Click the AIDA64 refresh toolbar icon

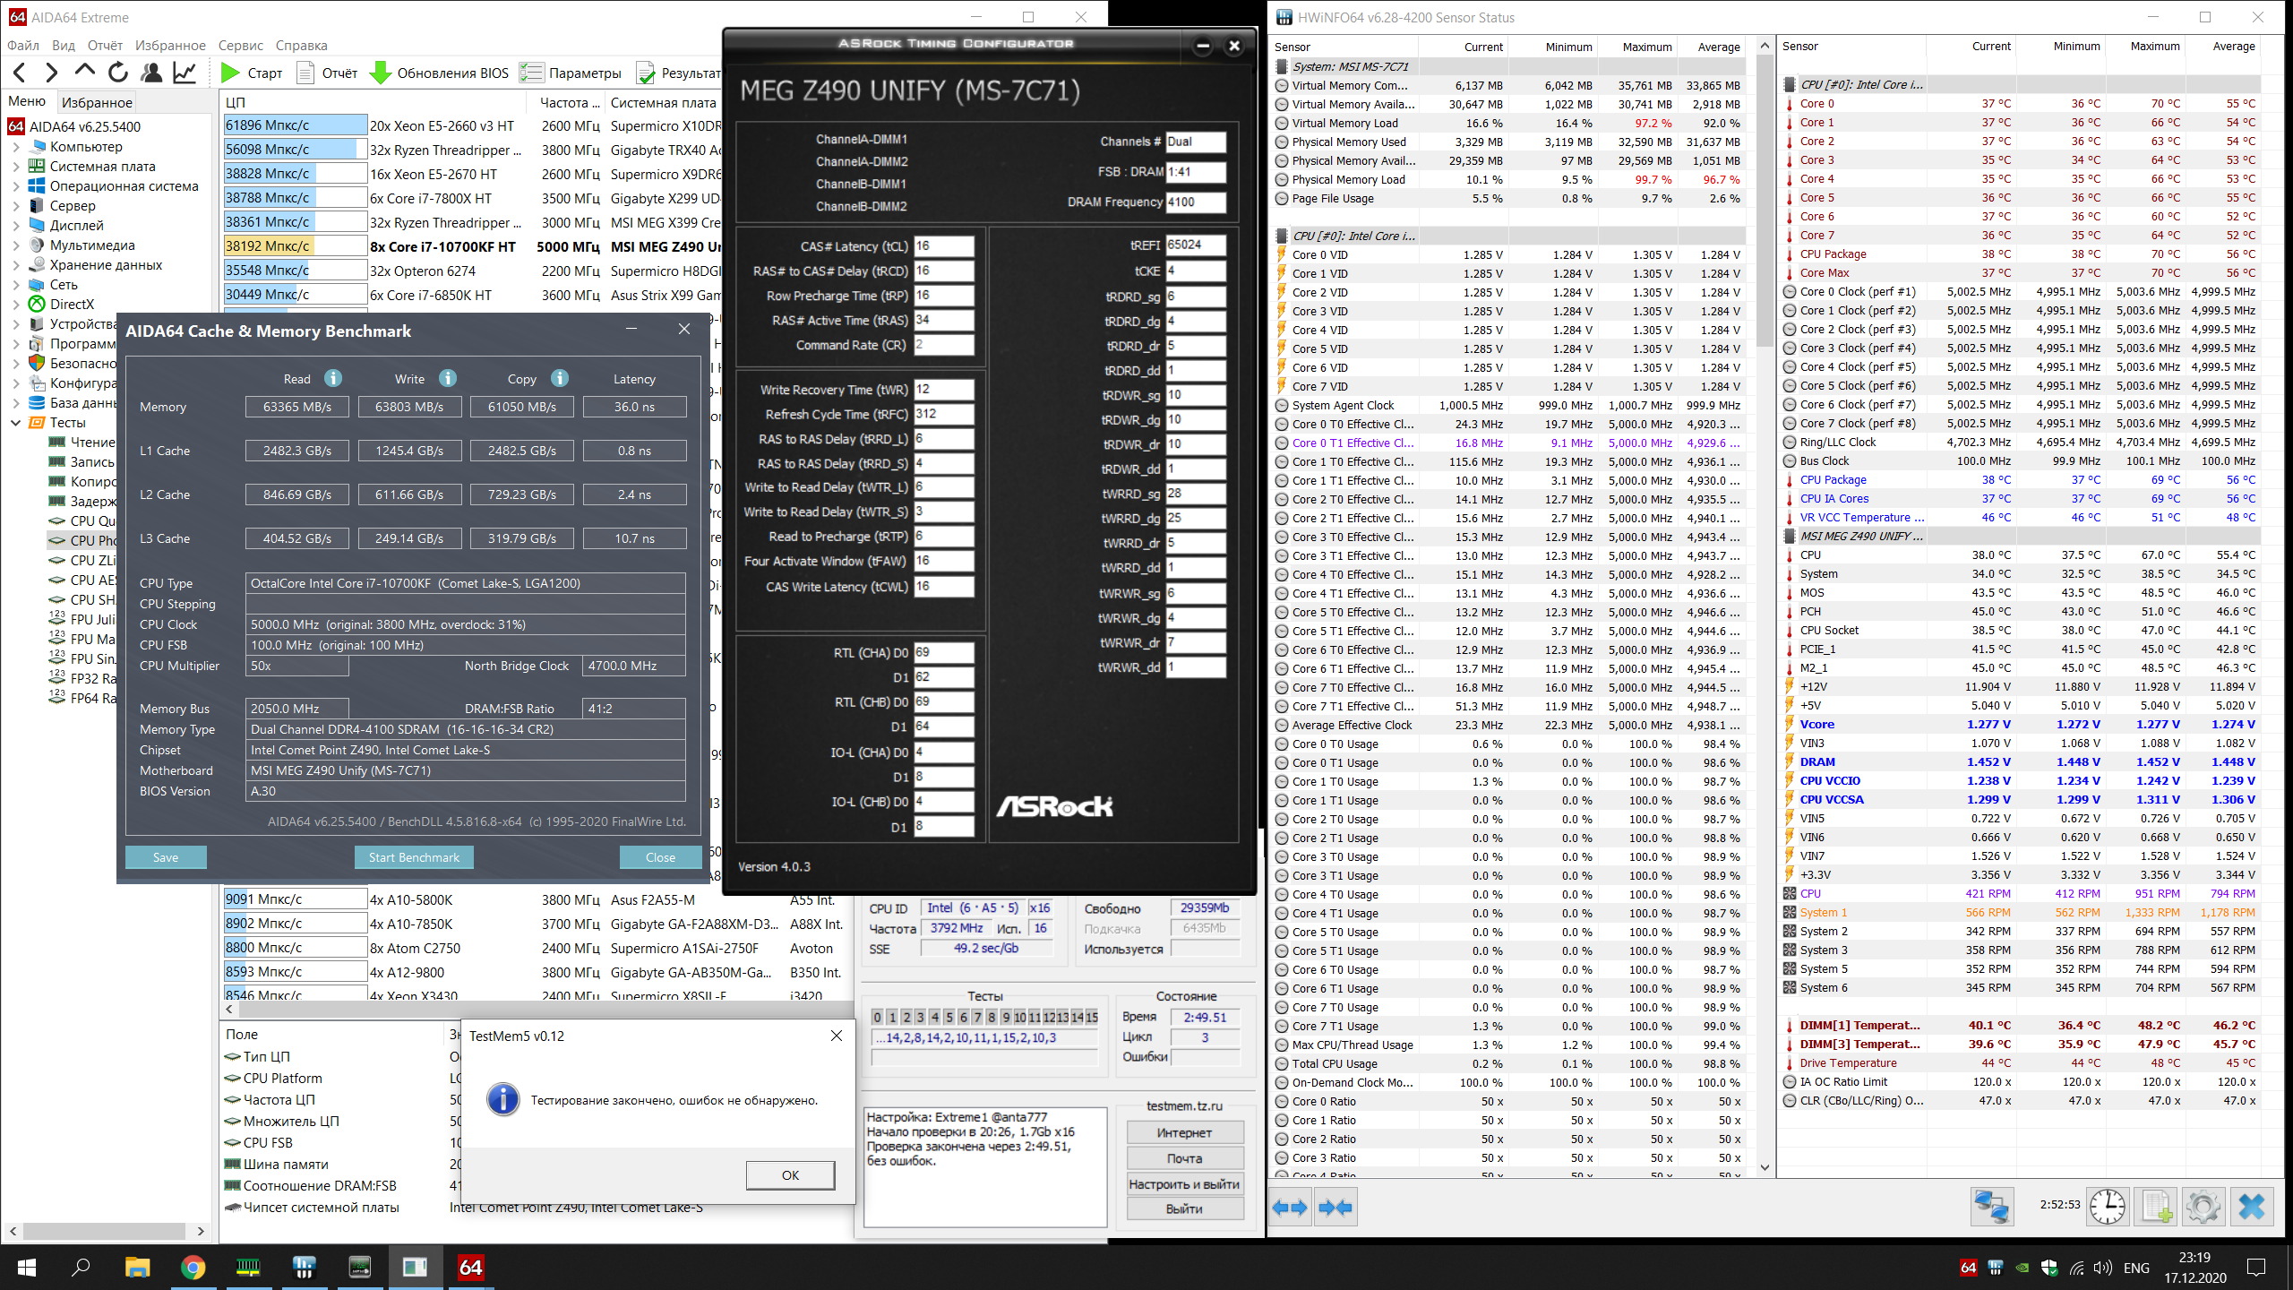click(118, 73)
